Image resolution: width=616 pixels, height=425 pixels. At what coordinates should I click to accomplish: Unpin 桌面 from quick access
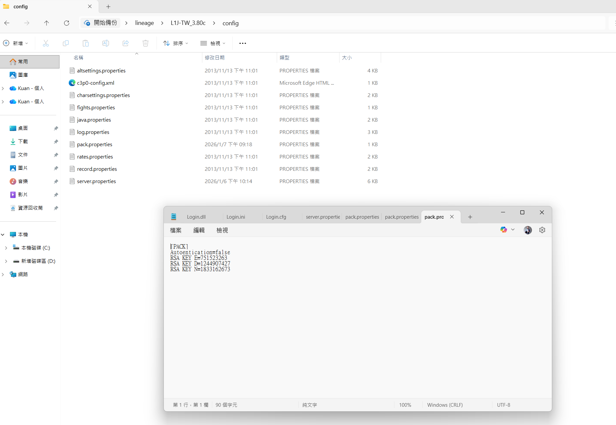pyautogui.click(x=56, y=128)
